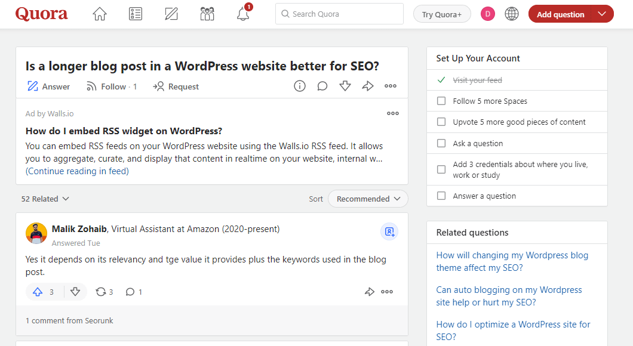Check Follow 5 more Spaces
Screen dimensions: 633x346
click(x=441, y=101)
